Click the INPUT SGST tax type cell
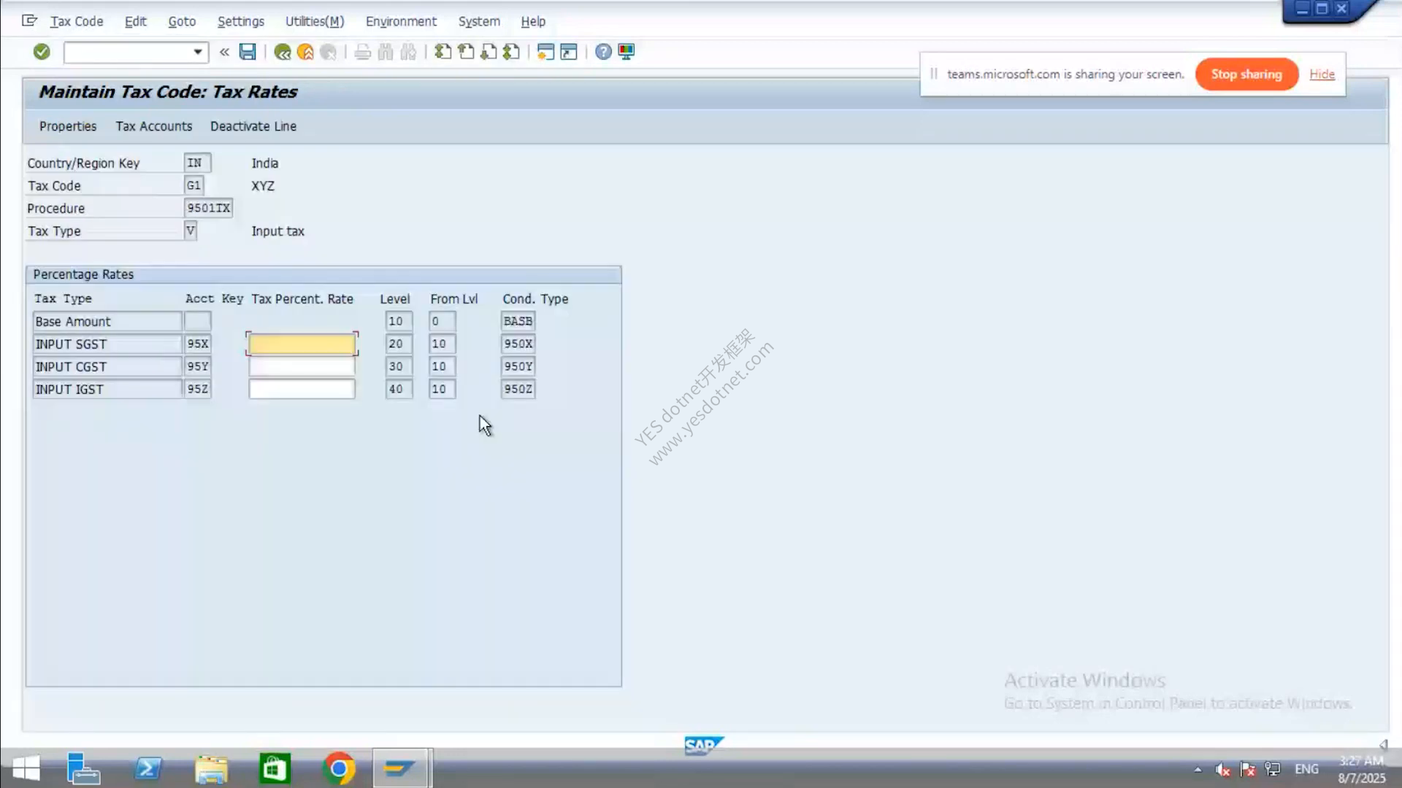Image resolution: width=1402 pixels, height=788 pixels. 107,344
